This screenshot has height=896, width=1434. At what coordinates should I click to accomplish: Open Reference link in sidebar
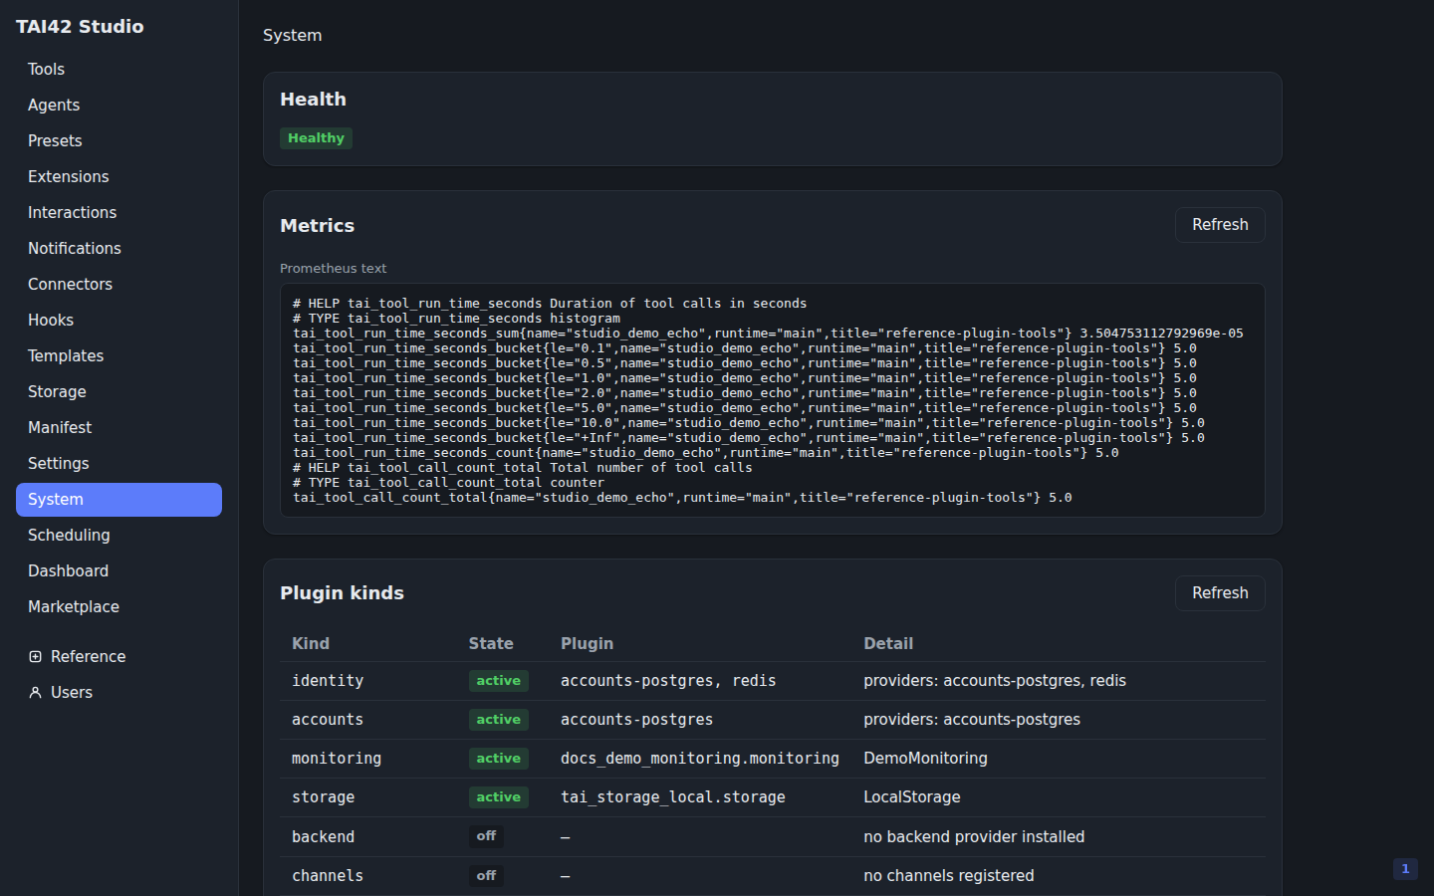[119, 657]
